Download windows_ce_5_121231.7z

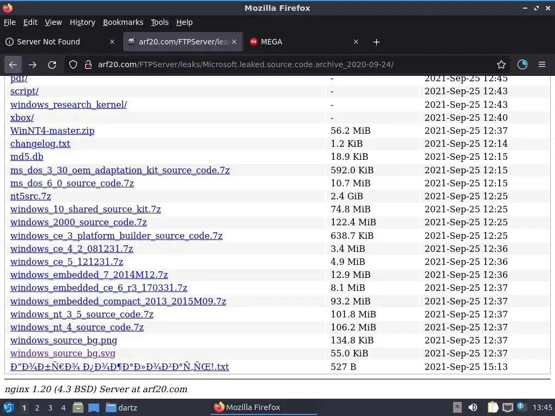(x=67, y=262)
